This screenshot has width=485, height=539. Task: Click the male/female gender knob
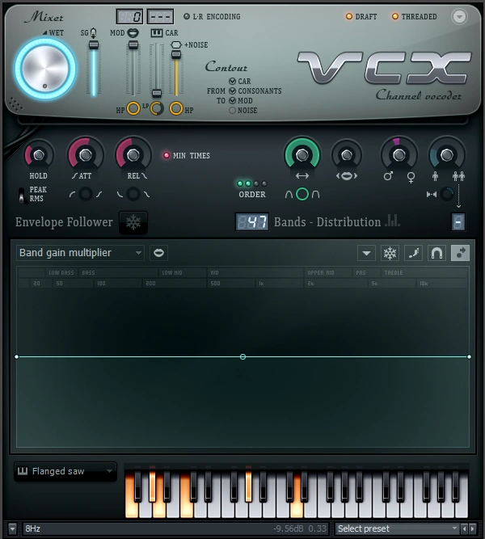pos(399,155)
